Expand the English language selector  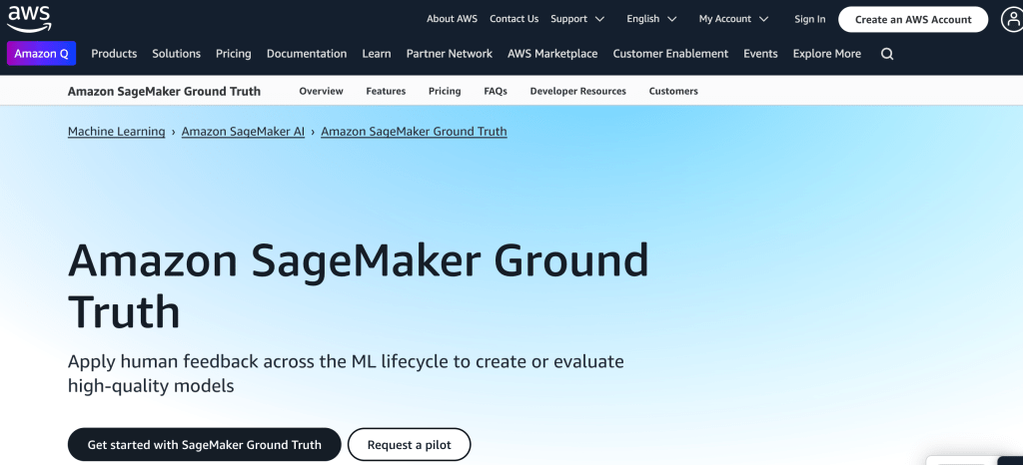[x=651, y=19]
